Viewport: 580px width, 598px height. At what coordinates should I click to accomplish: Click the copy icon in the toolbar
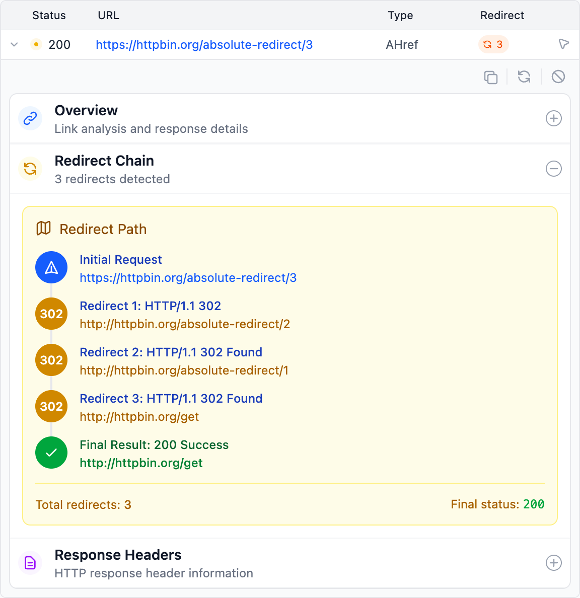pos(491,77)
